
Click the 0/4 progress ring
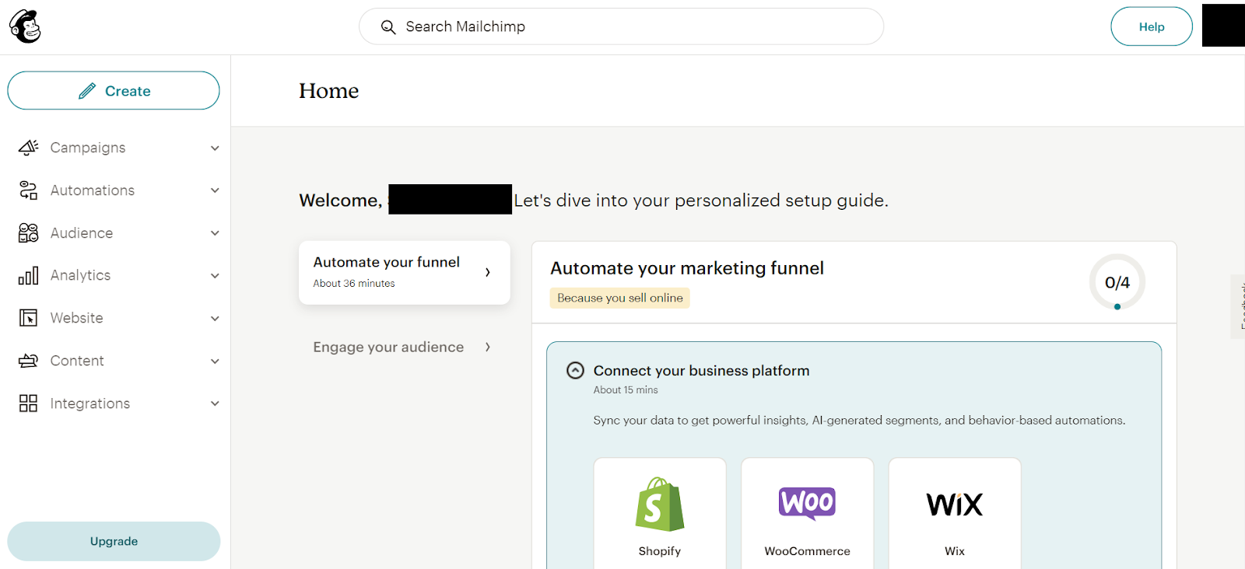click(x=1117, y=282)
